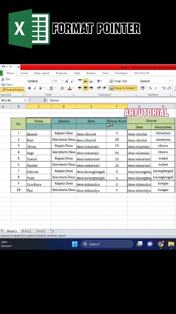Click Align Text Right icon

(x=91, y=88)
